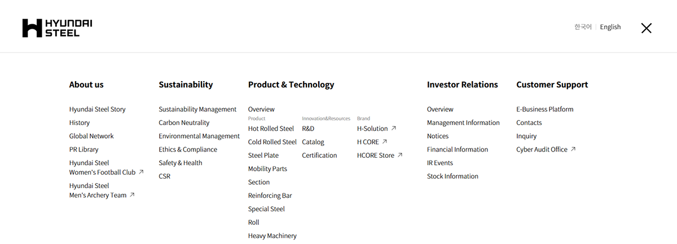
Task: Open Men's Archery Team external link
Action: [102, 190]
